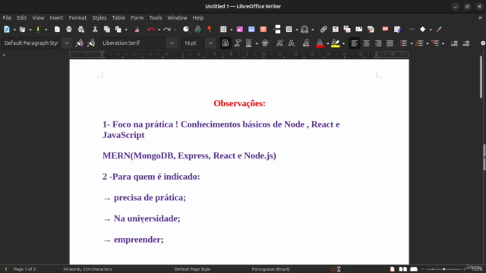Click the Subscript icon
The image size is (486, 273).
point(292,43)
